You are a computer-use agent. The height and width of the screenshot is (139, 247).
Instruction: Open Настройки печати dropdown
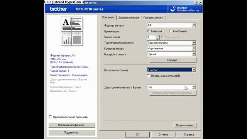click(171, 54)
